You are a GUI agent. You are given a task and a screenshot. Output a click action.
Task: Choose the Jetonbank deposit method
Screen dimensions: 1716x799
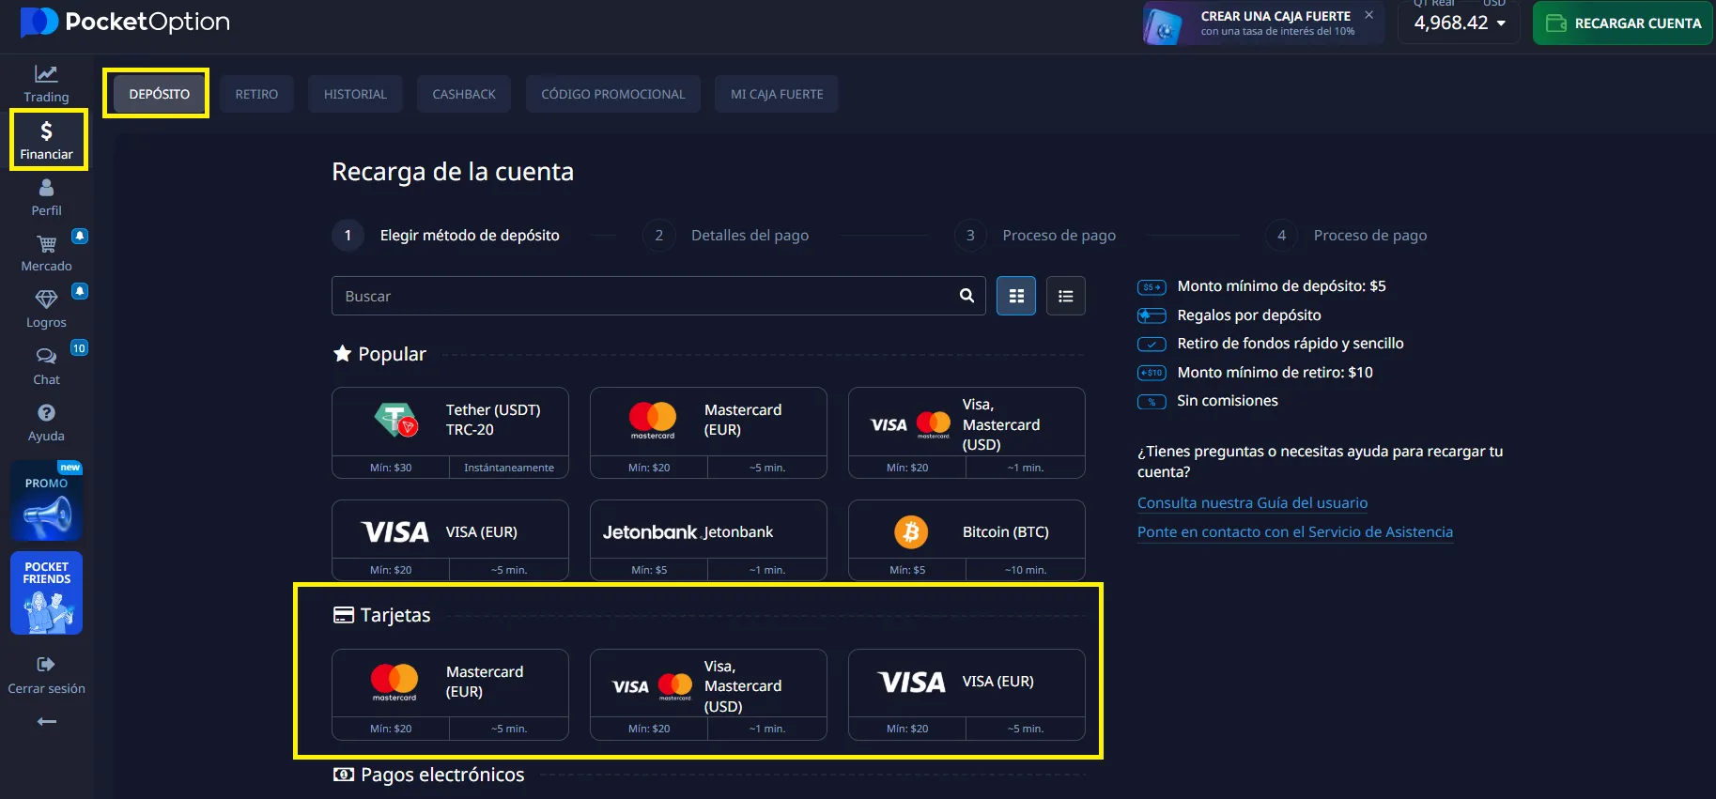(708, 540)
